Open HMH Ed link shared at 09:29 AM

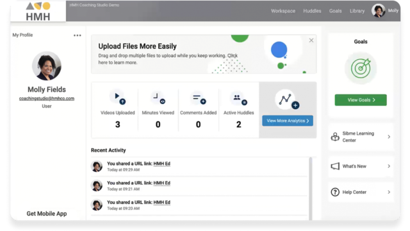click(161, 164)
